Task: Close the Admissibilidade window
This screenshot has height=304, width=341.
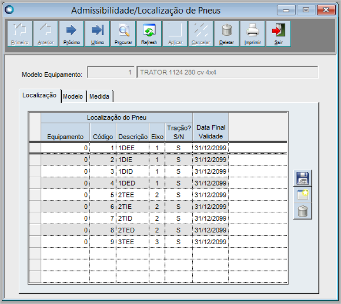Action: (326, 10)
